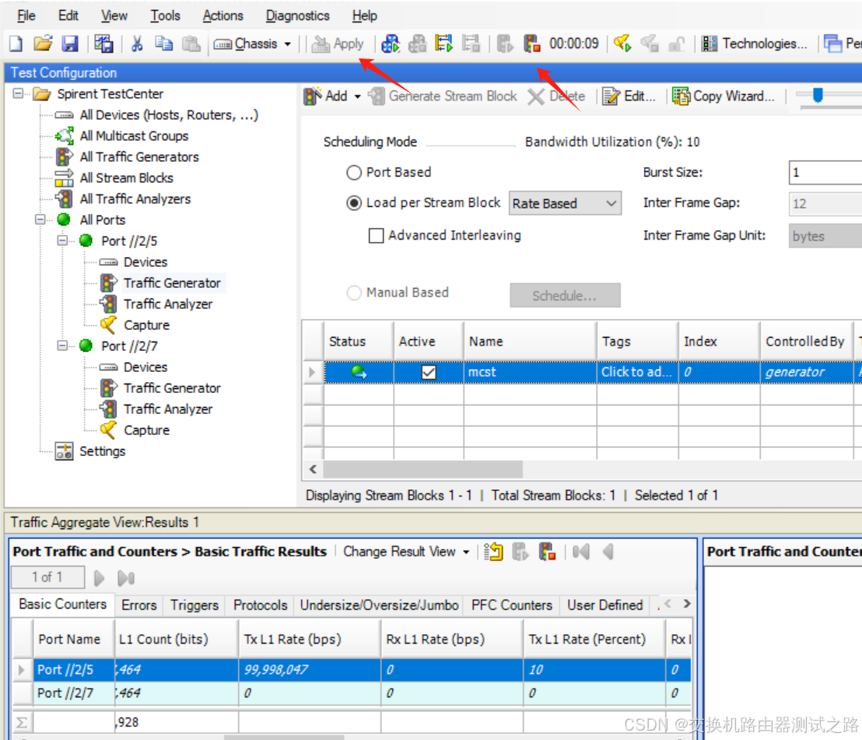
Task: Click the Open folder toolbar icon
Action: [43, 43]
